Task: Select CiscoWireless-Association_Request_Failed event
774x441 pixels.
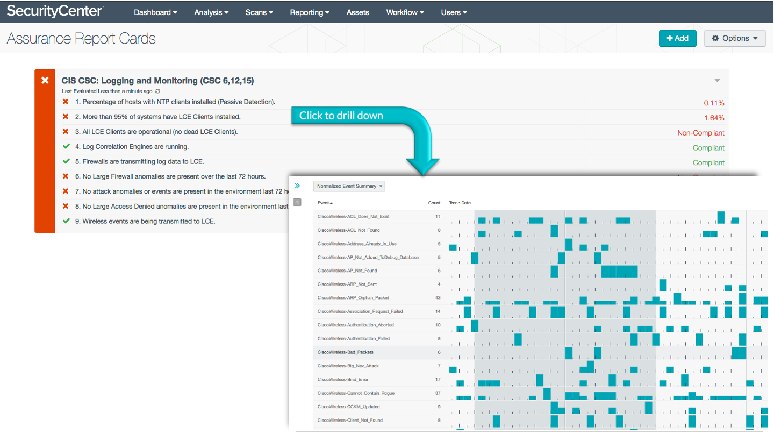Action: 360,311
